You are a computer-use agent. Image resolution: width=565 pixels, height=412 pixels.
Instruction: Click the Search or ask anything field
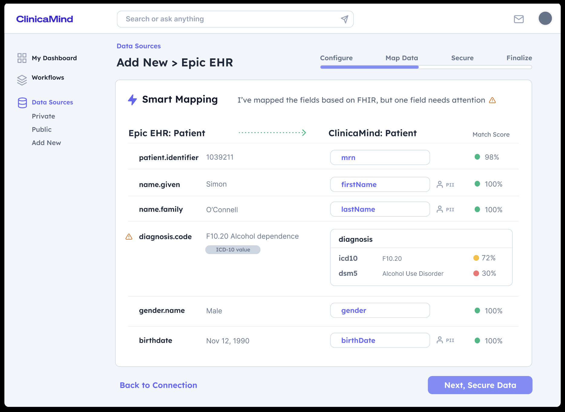coord(235,19)
